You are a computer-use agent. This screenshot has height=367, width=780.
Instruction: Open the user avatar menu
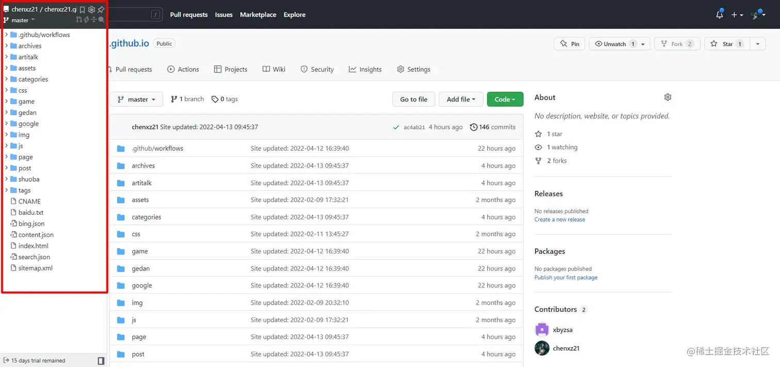[x=758, y=14]
